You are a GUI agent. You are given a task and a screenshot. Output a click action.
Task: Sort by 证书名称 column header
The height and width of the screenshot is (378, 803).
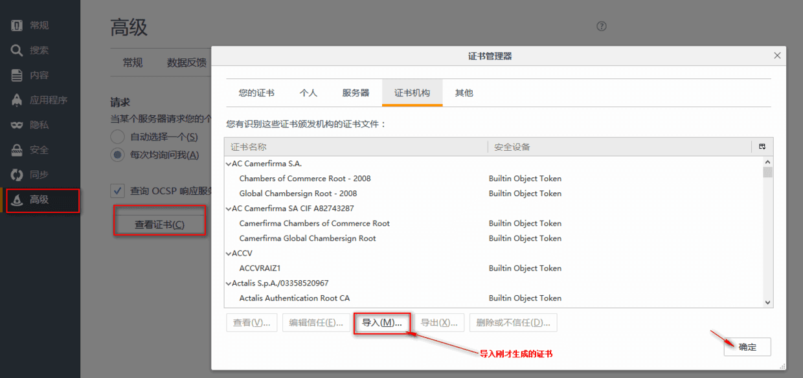[x=356, y=147]
